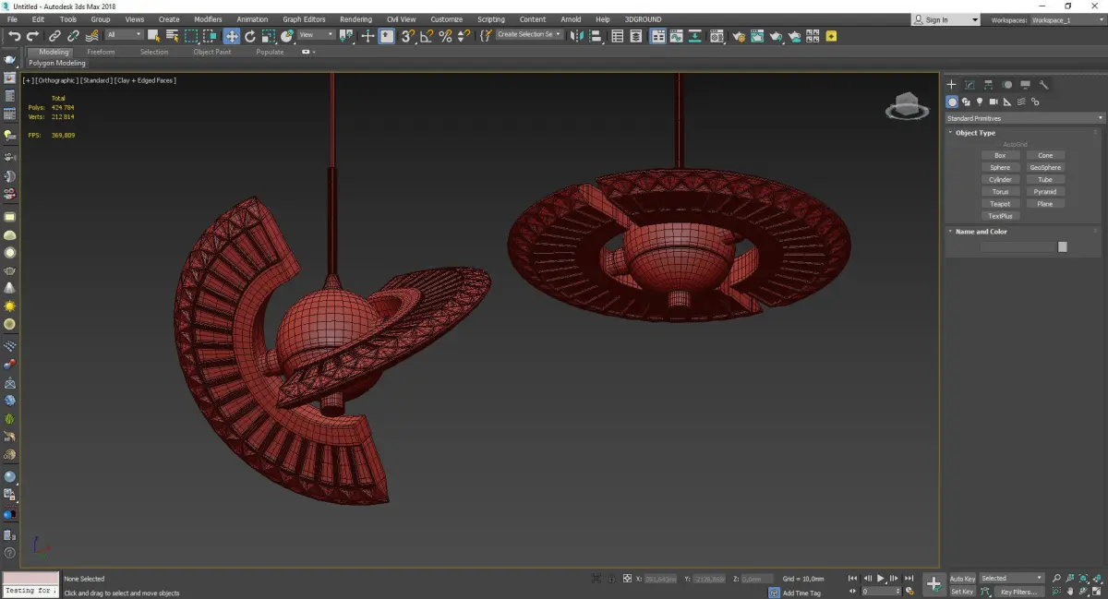Open Select by Name list icon
Image resolution: width=1108 pixels, height=599 pixels.
[x=172, y=36]
